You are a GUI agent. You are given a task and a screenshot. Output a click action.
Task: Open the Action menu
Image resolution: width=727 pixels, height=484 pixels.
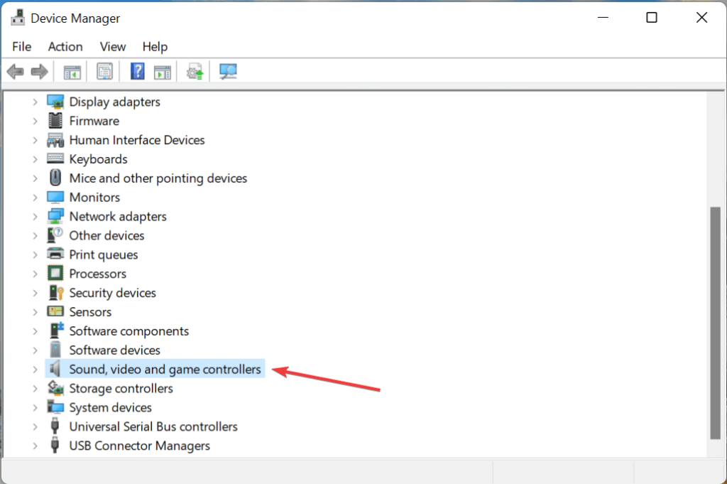[65, 47]
